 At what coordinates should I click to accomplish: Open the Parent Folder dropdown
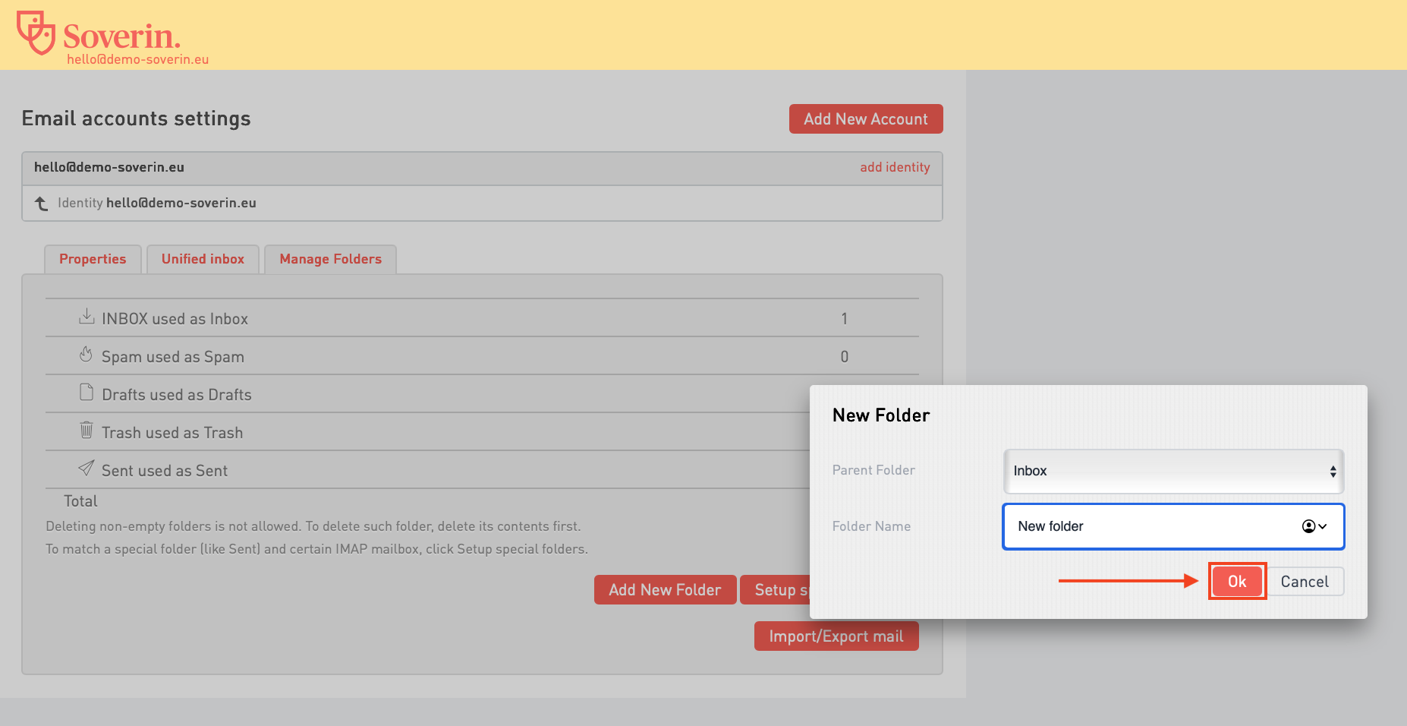click(1172, 471)
